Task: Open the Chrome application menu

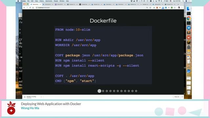Action: 23,1
